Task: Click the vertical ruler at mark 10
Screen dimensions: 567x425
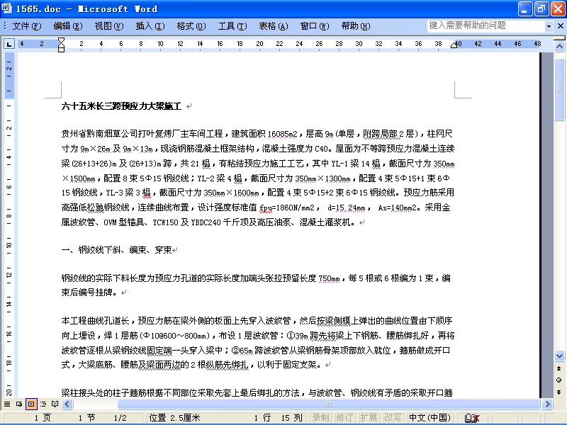Action: tap(9, 245)
